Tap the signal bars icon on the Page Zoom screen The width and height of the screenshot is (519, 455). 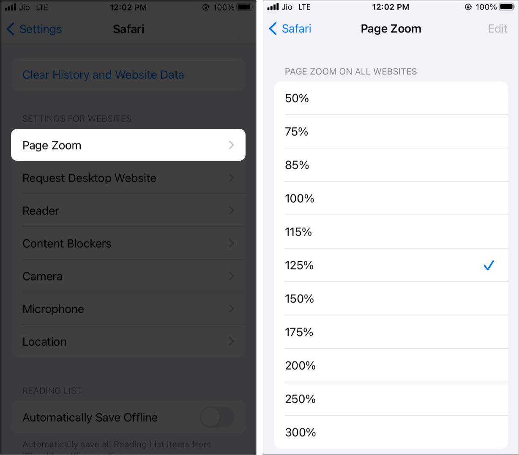[x=273, y=7]
